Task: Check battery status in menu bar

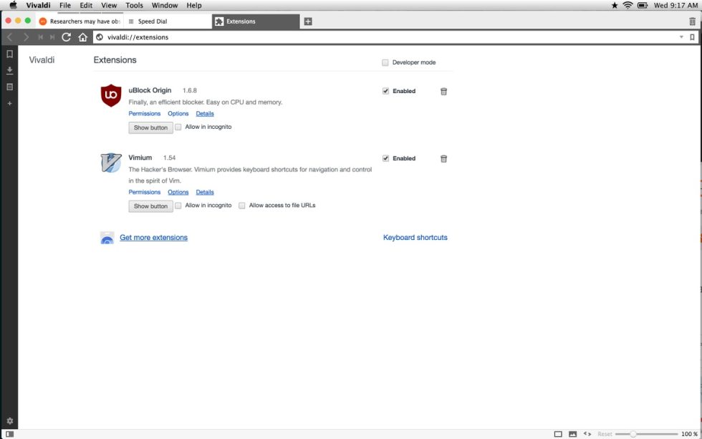Action: 643,5
